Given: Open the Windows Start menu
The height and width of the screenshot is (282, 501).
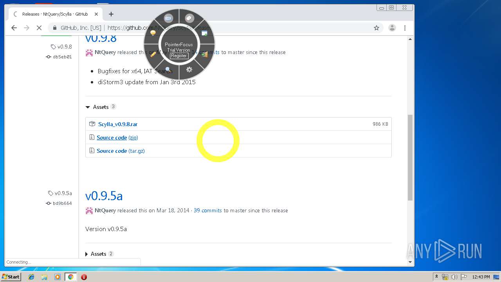Looking at the screenshot, I should coord(11,277).
